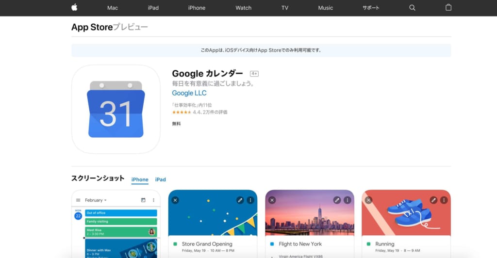Click the スクリーンショット section heading
497x258 pixels.
(x=98, y=178)
